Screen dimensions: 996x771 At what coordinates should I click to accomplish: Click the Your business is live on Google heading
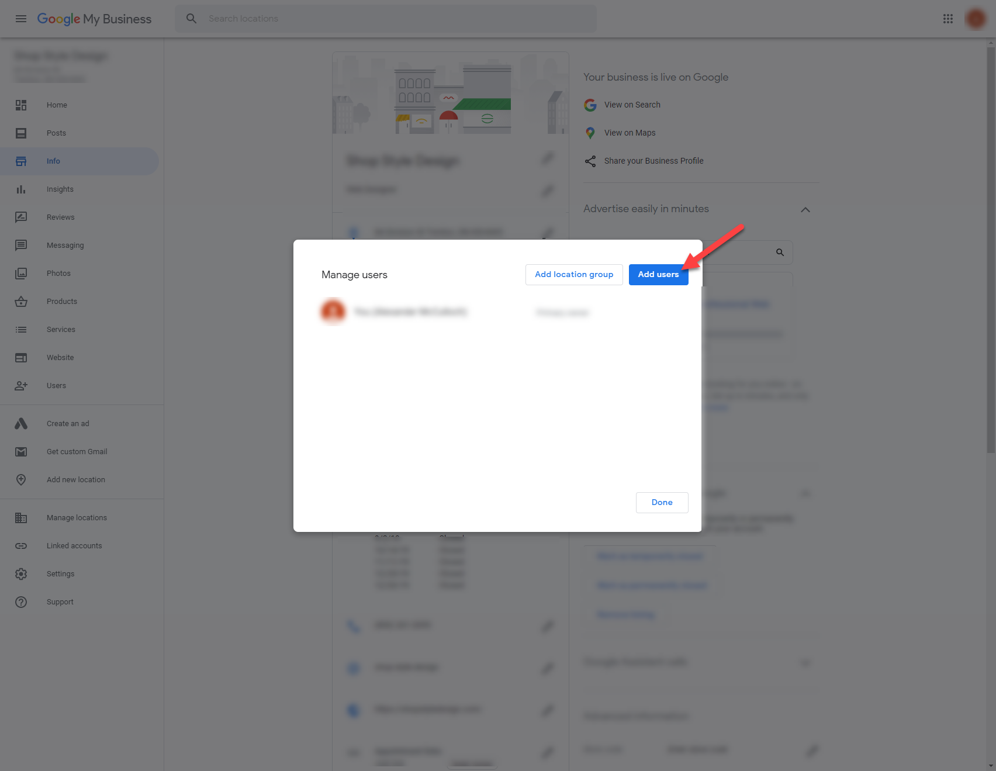(x=656, y=77)
